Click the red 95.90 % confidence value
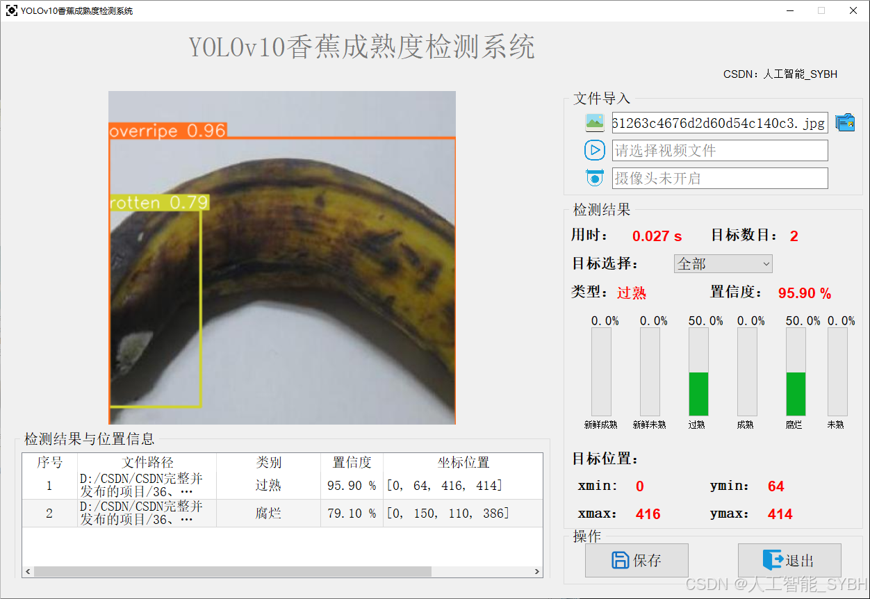Viewport: 870px width, 599px height. pos(805,293)
